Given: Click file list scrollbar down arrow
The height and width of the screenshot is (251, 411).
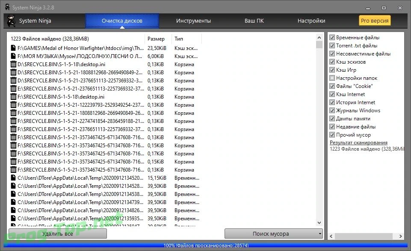Looking at the screenshot, I should (319, 223).
